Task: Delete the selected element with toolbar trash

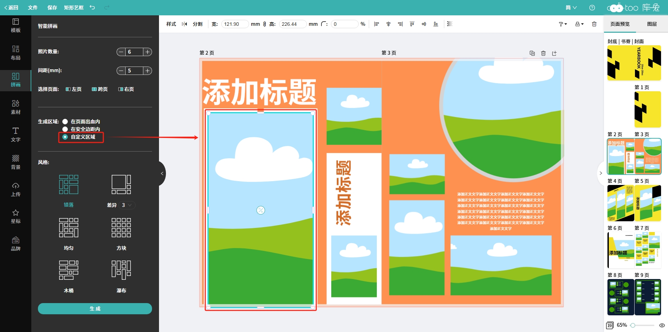Action: click(594, 24)
